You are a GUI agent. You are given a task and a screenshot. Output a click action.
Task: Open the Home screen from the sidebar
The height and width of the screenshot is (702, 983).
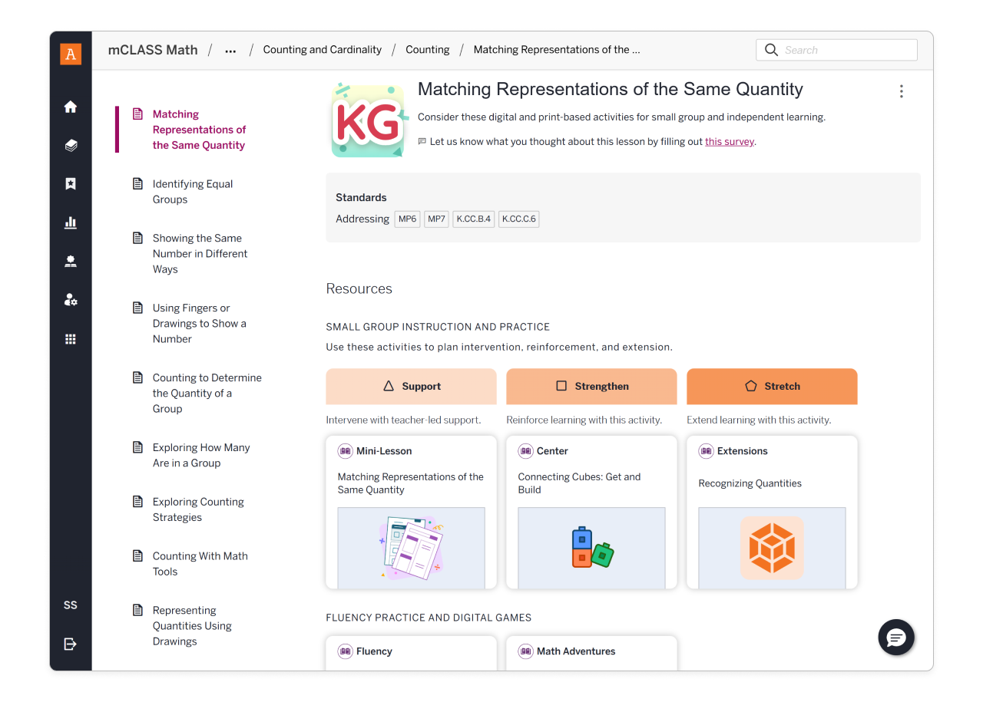point(70,107)
